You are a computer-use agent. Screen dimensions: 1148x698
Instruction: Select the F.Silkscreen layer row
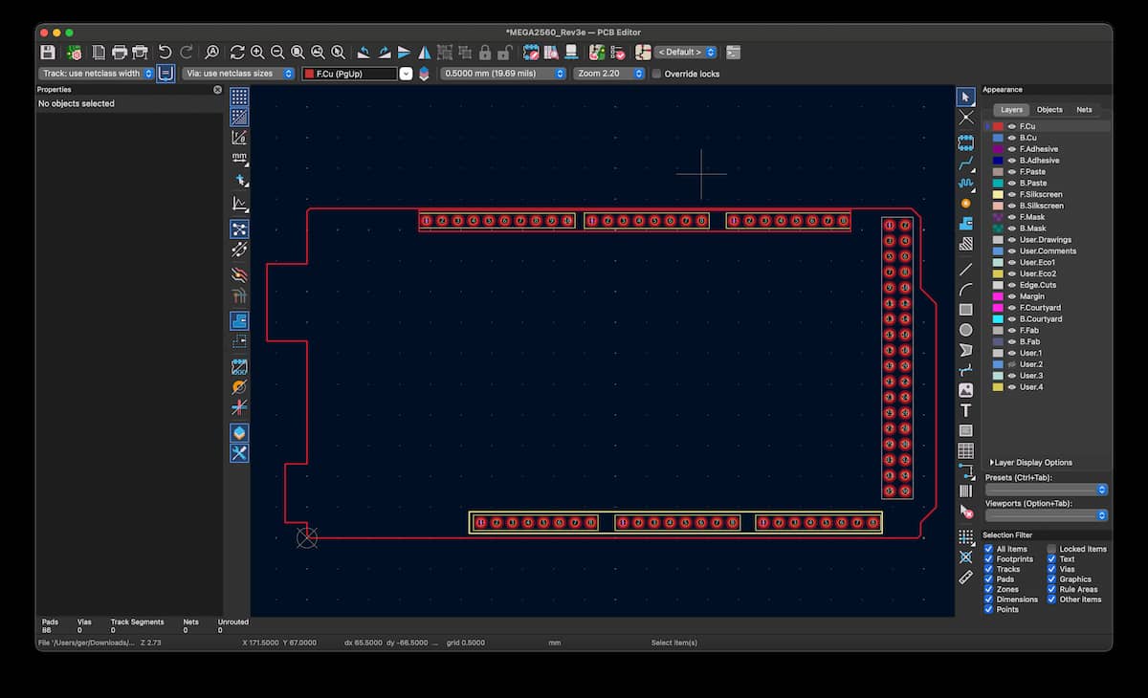[x=1048, y=194]
